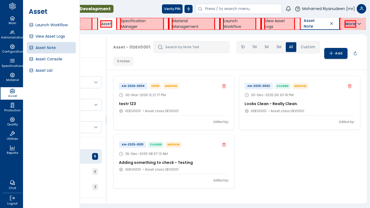The height and width of the screenshot is (208, 370).
Task: Click the Add note button
Action: click(336, 53)
